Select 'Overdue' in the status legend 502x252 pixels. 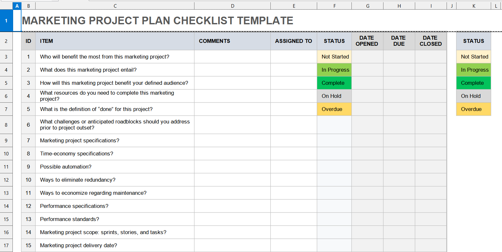point(473,109)
